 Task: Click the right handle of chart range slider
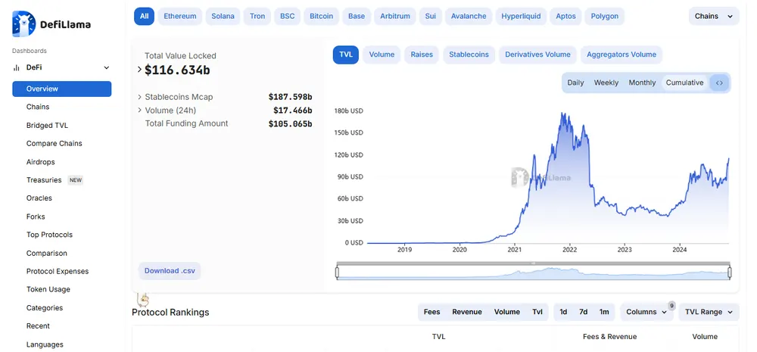click(x=730, y=273)
